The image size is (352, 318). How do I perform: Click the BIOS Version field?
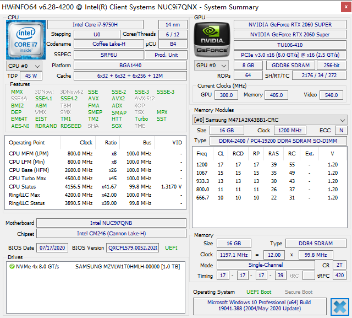pyautogui.click(x=132, y=248)
